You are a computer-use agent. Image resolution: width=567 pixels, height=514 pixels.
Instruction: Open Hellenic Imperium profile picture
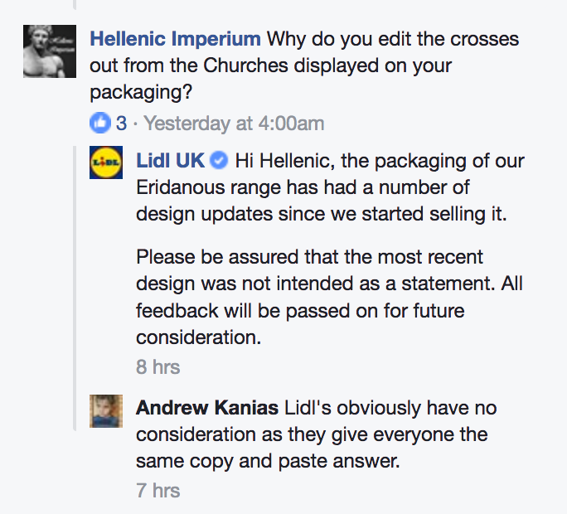click(x=50, y=51)
